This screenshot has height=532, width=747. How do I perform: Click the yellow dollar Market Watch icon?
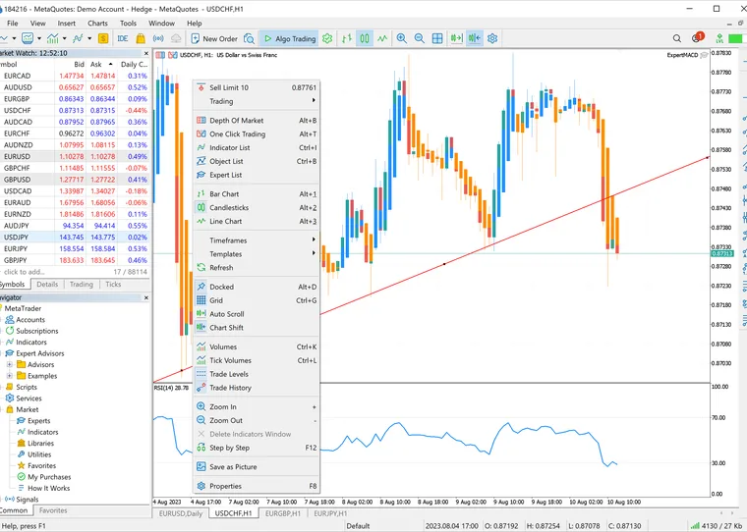point(103,38)
